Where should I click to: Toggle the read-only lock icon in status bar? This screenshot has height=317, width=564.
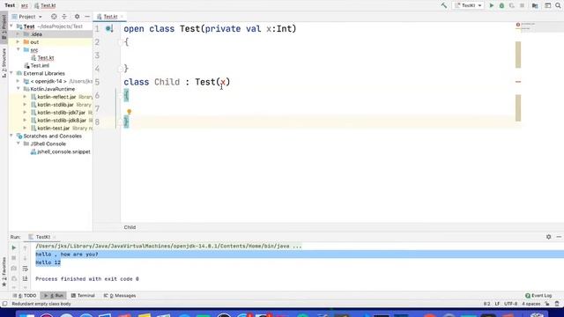547,304
